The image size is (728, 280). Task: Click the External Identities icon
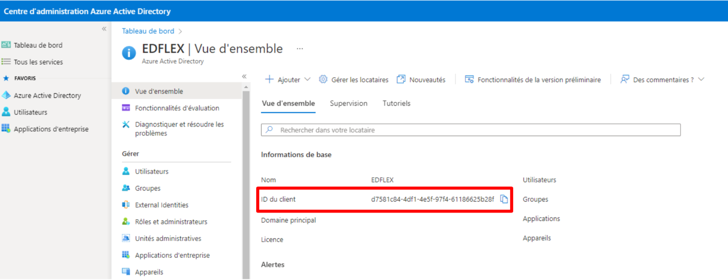click(x=126, y=205)
